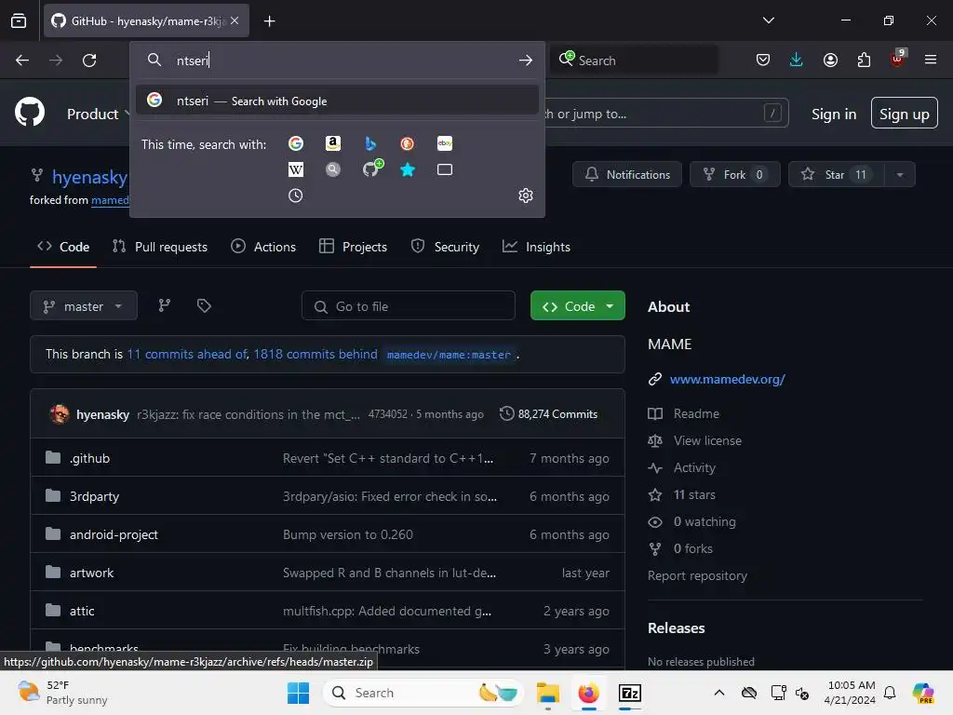Open Firefox application hamburger menu
Screen dimensions: 953x715
pos(931,60)
